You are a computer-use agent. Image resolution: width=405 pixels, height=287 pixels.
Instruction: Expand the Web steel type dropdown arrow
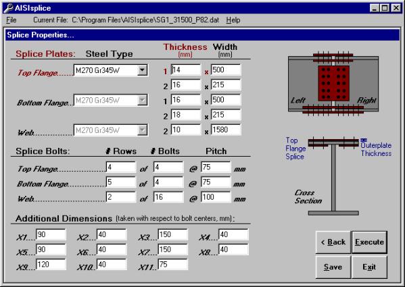pyautogui.click(x=142, y=130)
